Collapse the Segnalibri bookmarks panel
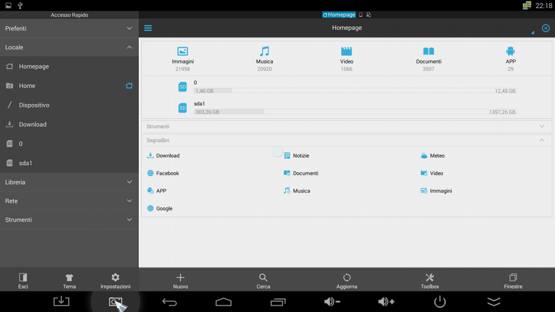The height and width of the screenshot is (312, 555). [x=541, y=140]
